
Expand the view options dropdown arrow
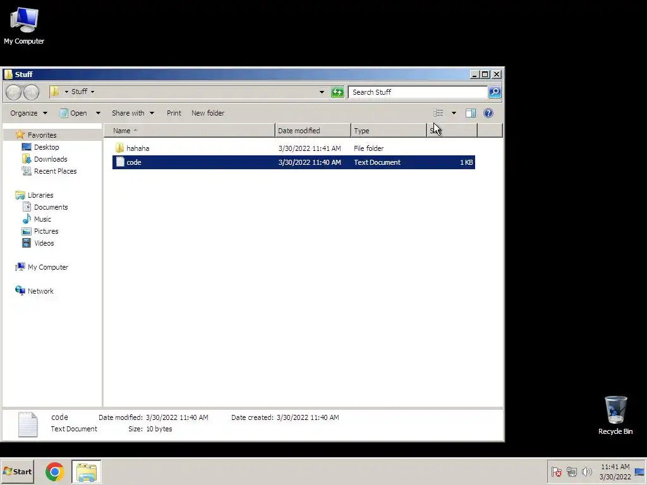pos(454,113)
